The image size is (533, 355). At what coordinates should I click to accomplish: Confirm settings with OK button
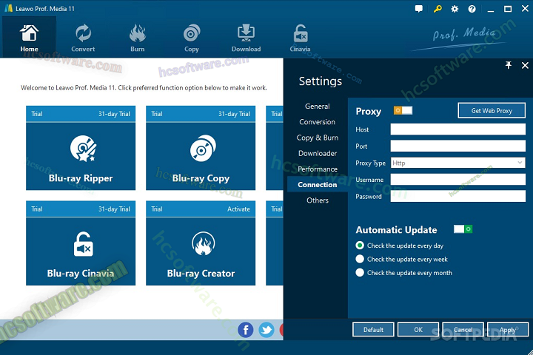[418, 330]
